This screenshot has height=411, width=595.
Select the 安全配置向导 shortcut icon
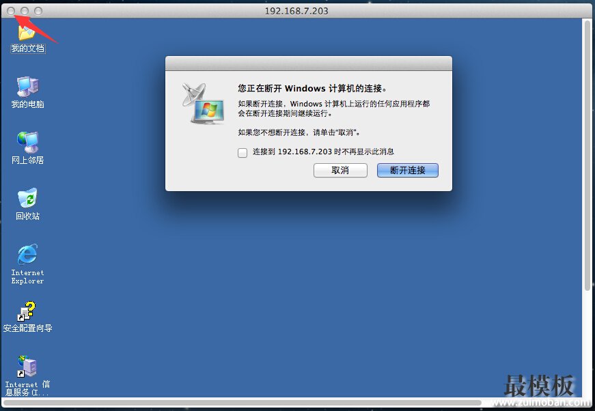pyautogui.click(x=27, y=317)
